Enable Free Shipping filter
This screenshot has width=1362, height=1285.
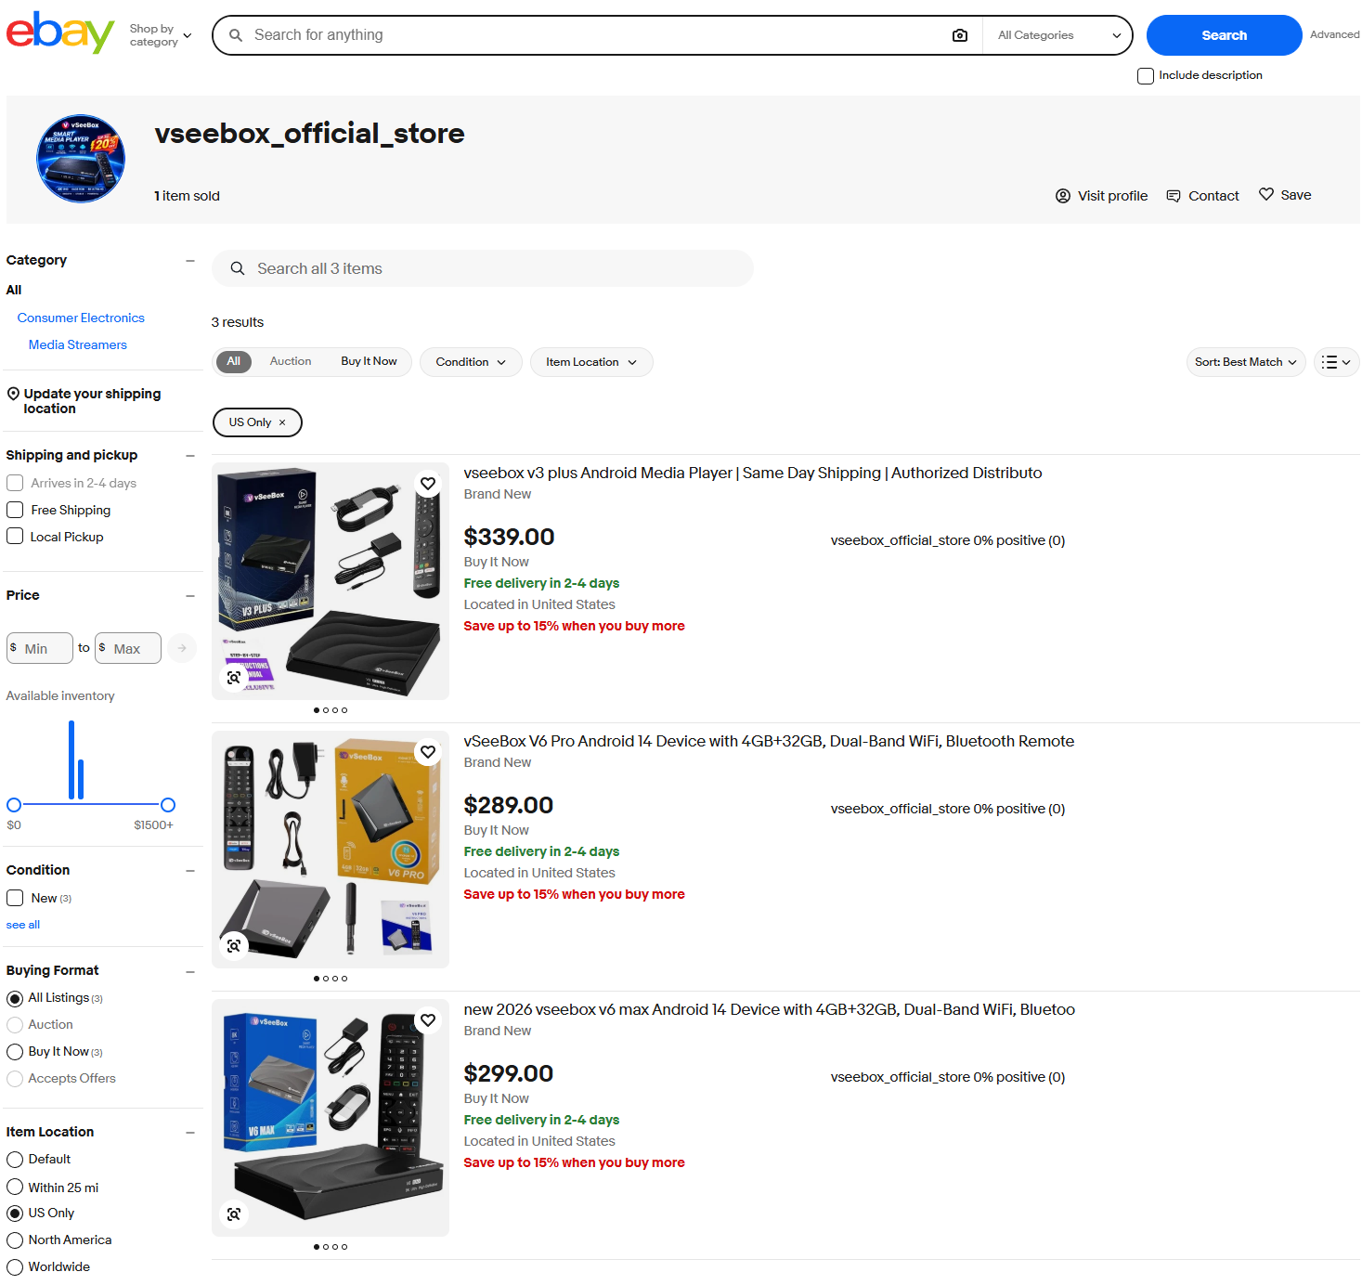(15, 510)
